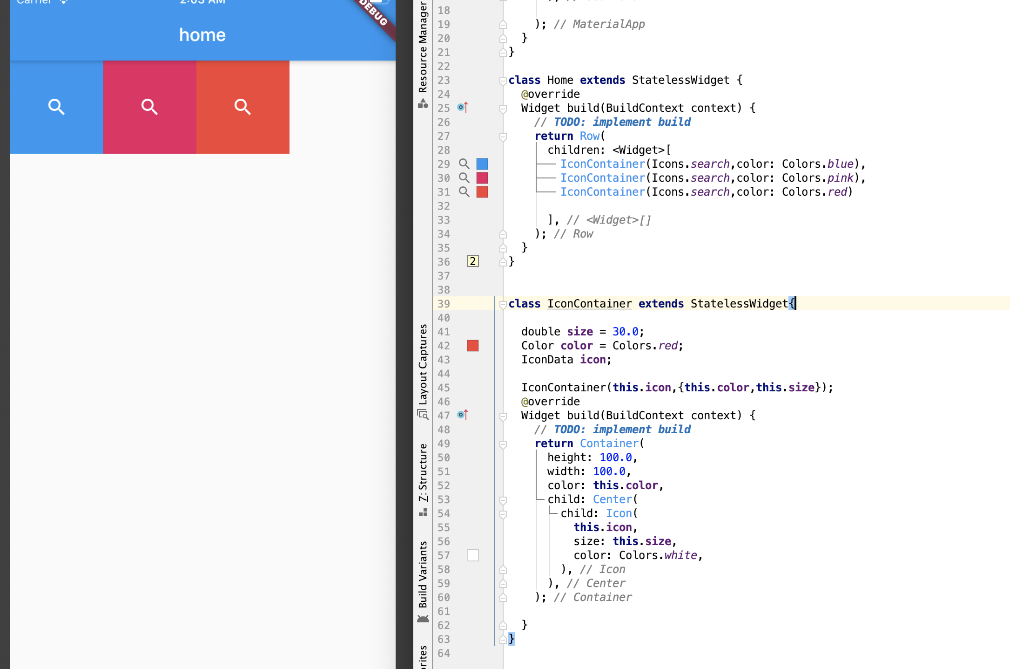
Task: Collapse the Home class at line 23
Action: [x=503, y=81]
